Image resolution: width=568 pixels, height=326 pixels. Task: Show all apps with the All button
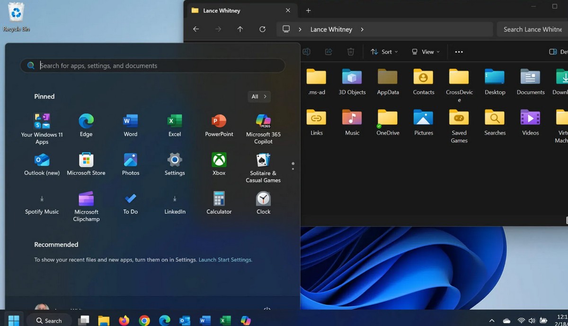tap(259, 97)
